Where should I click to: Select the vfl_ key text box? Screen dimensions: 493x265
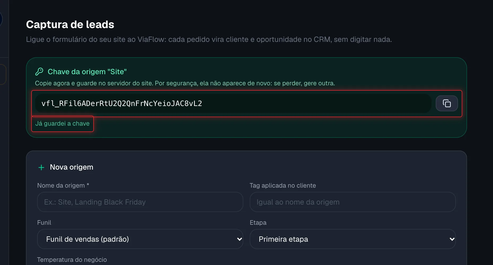click(233, 103)
